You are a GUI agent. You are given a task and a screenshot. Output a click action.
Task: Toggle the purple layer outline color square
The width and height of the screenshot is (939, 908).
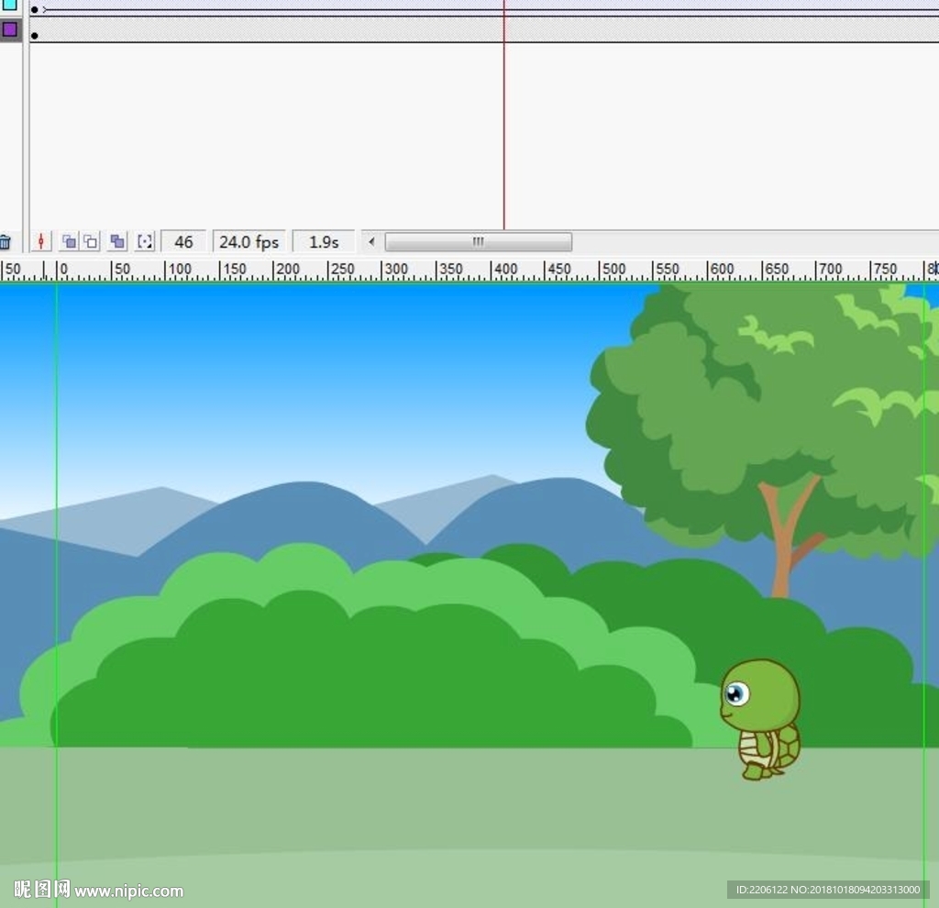click(9, 29)
